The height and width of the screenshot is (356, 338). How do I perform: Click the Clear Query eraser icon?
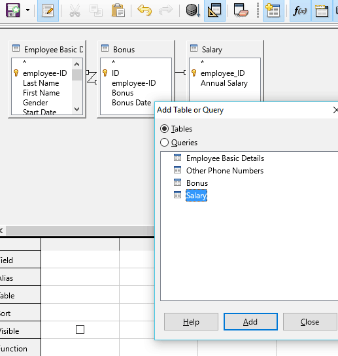pyautogui.click(x=241, y=10)
